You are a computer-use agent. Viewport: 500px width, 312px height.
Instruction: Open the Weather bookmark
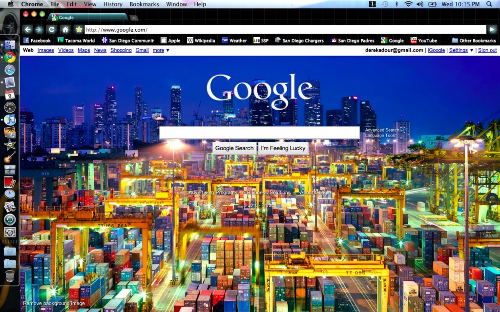pyautogui.click(x=234, y=40)
